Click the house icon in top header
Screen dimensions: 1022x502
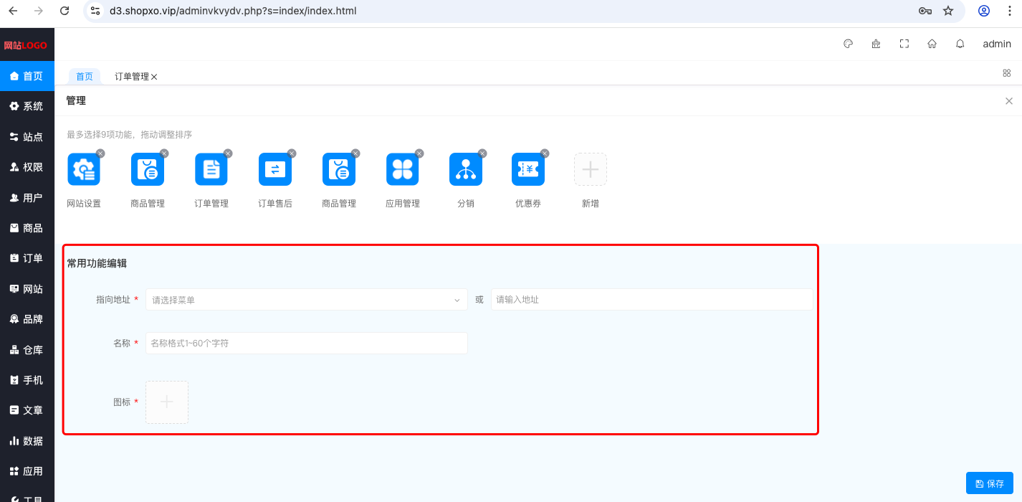(x=932, y=44)
